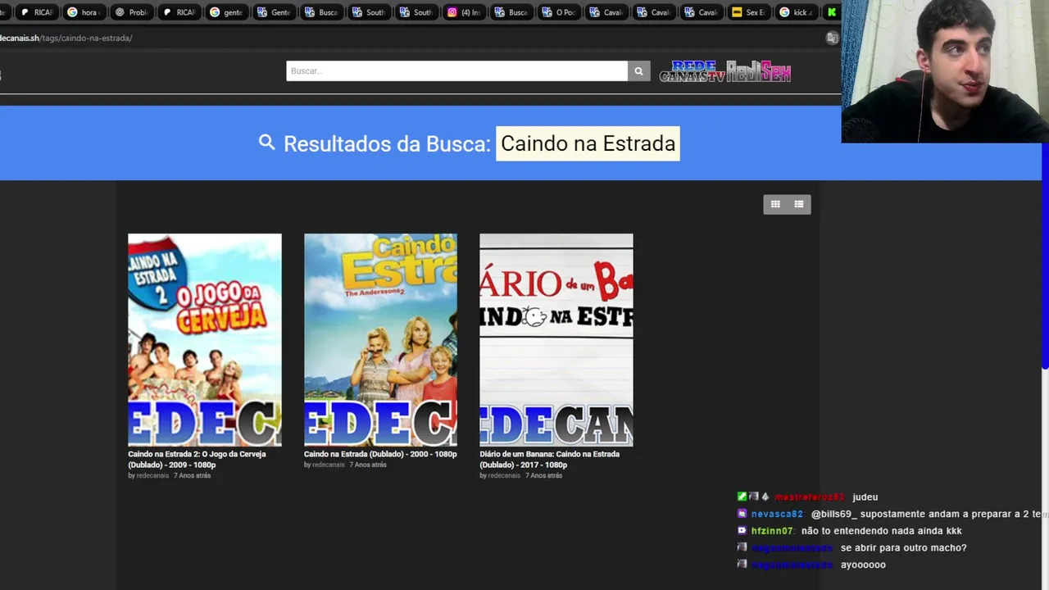Open 'Caindo na Estrada 2: O Jogo da Cerveja' title link
Image resolution: width=1049 pixels, height=590 pixels.
197,459
